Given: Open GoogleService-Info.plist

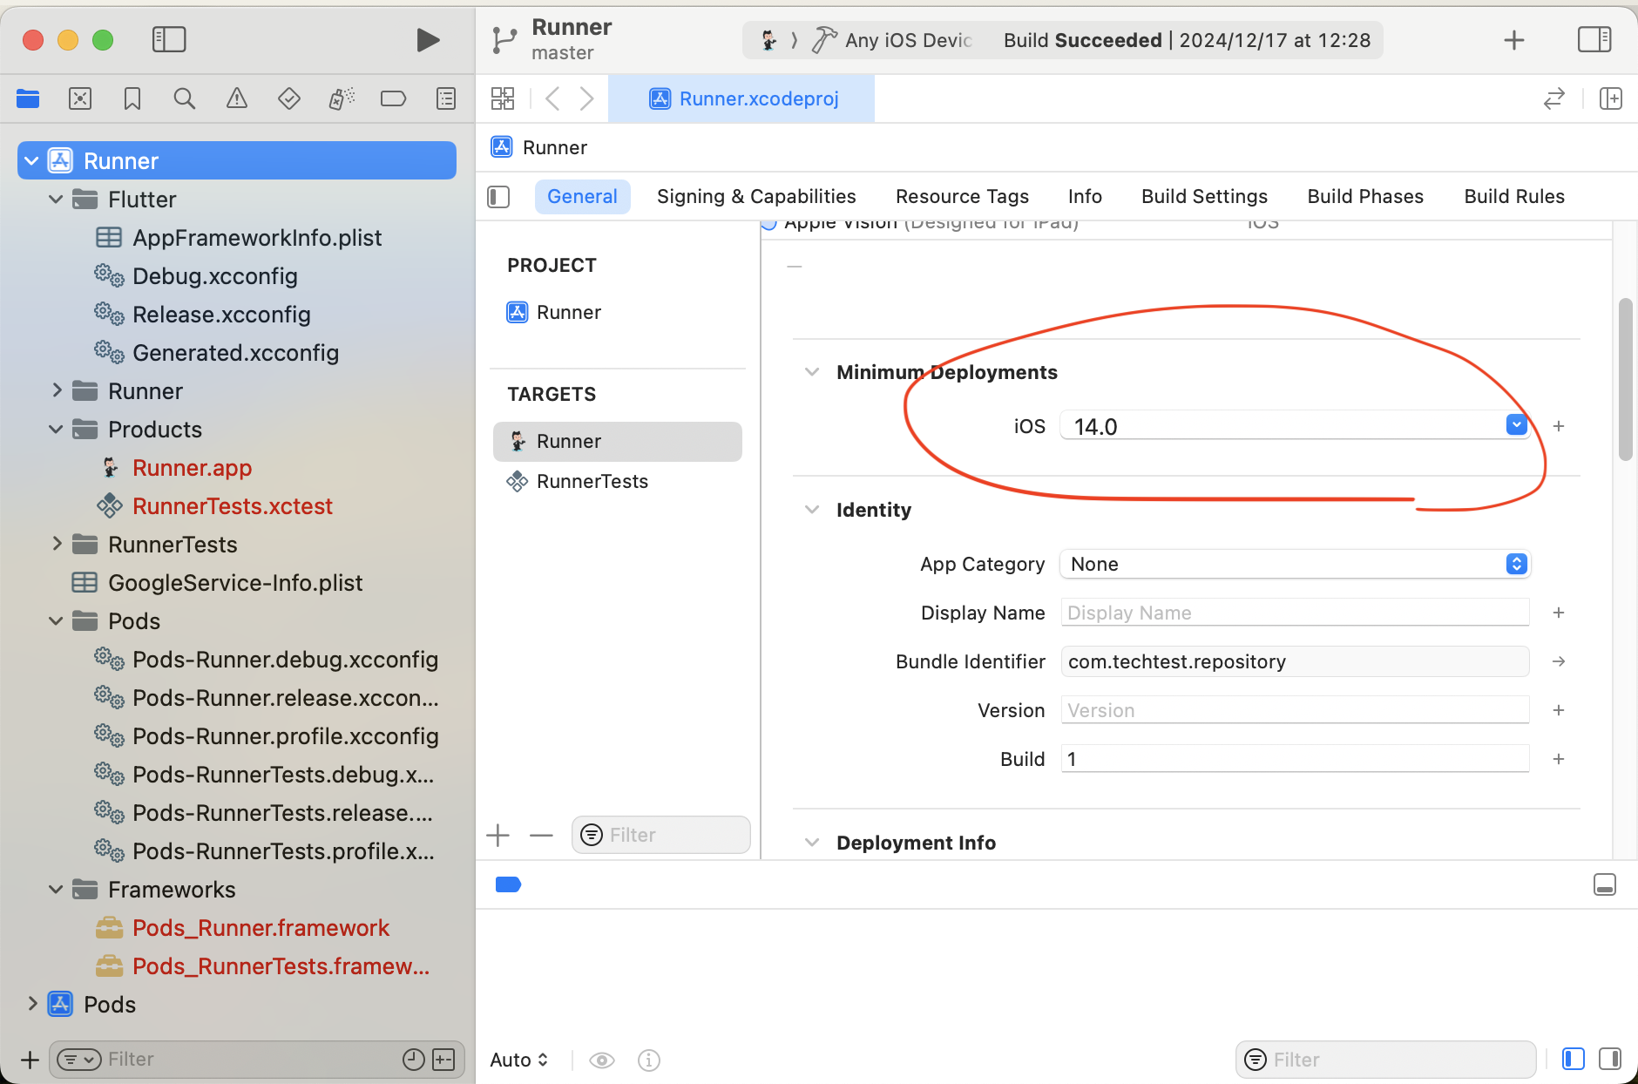Looking at the screenshot, I should (x=235, y=583).
